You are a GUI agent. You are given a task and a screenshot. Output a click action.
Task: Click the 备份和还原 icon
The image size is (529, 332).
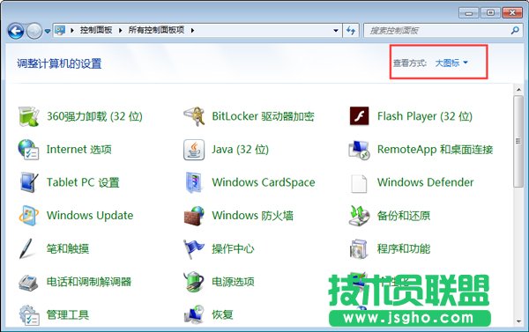[x=359, y=216]
